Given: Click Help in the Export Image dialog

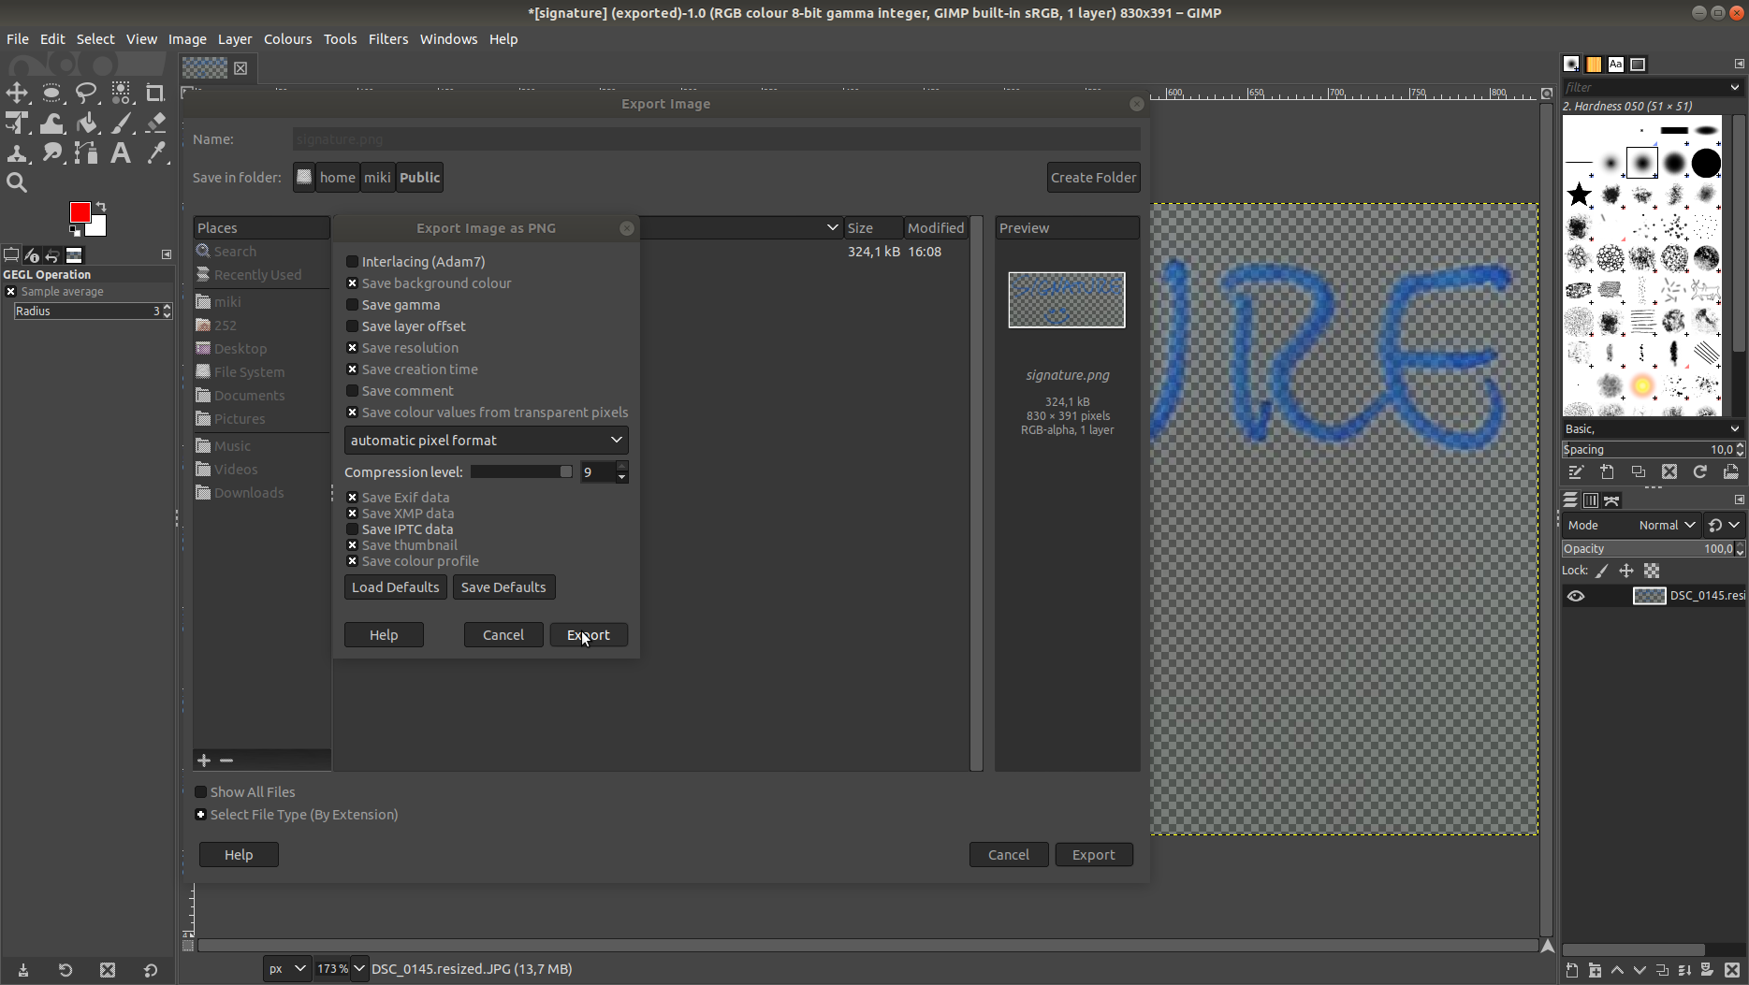Looking at the screenshot, I should pyautogui.click(x=239, y=855).
